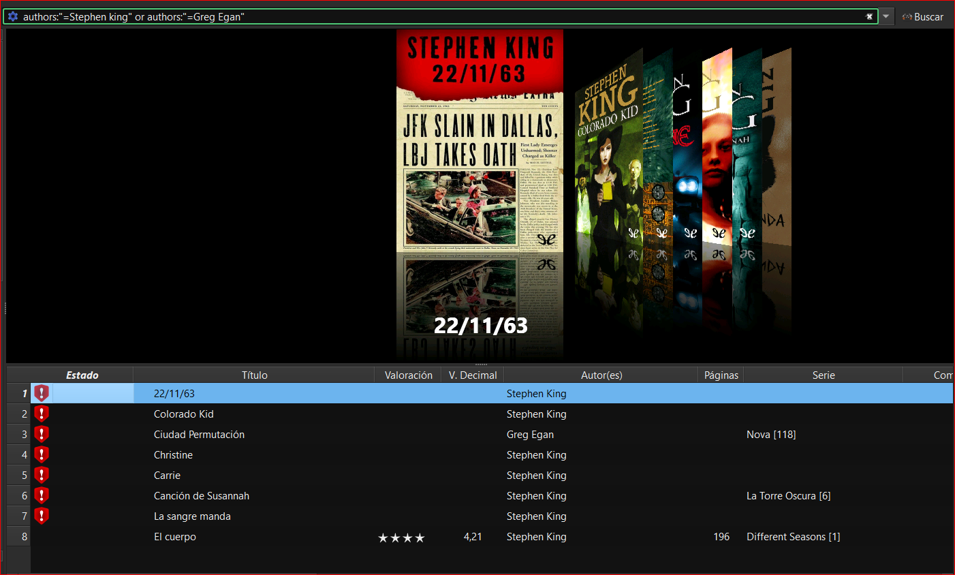Click the Different Seasons [1] series cell
This screenshot has height=575, width=955.
tap(793, 537)
